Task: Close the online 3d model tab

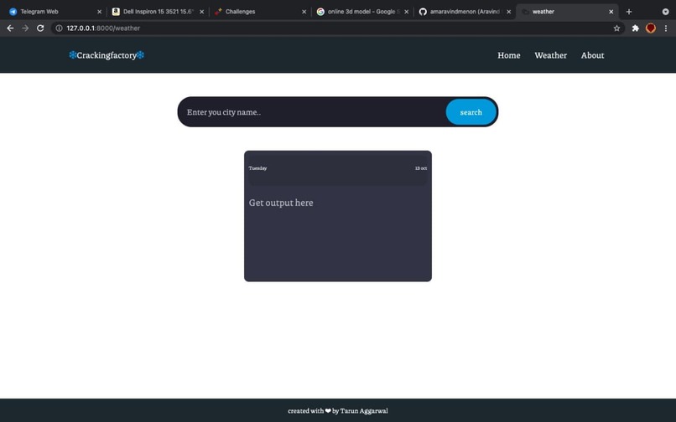Action: (x=406, y=12)
